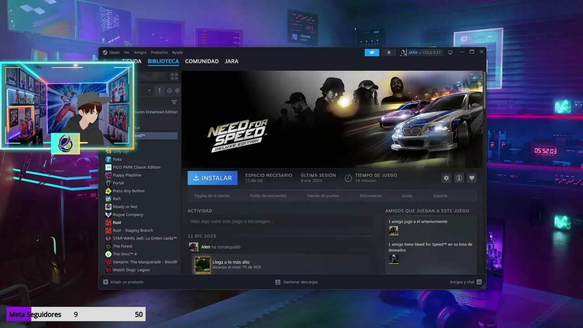Go to the TIENDA tab
The width and height of the screenshot is (583, 328).
[x=132, y=61]
